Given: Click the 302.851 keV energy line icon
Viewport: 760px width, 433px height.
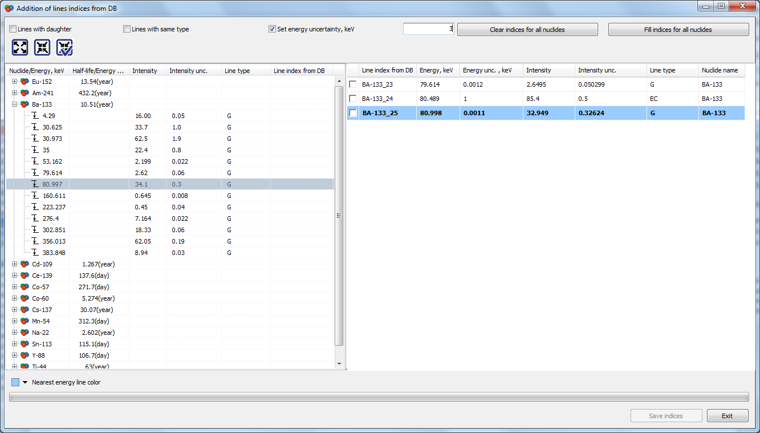Looking at the screenshot, I should click(35, 230).
